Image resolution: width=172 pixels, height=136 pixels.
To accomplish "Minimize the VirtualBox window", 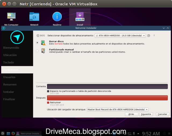I will 9,4.
